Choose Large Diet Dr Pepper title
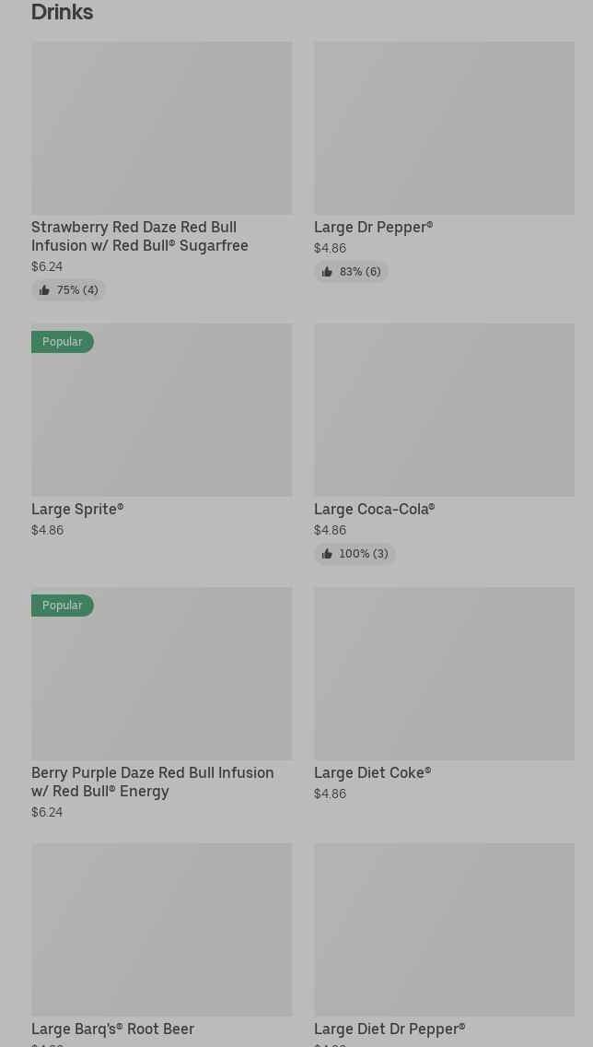Image resolution: width=593 pixels, height=1047 pixels. coord(390,1029)
